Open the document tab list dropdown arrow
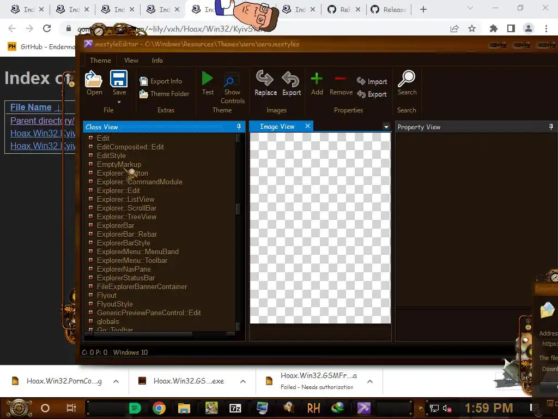The width and height of the screenshot is (558, 419). [386, 127]
